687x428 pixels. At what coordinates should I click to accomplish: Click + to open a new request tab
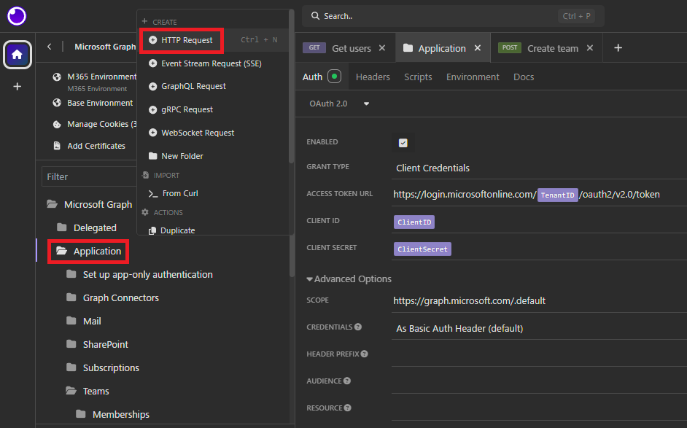click(618, 47)
